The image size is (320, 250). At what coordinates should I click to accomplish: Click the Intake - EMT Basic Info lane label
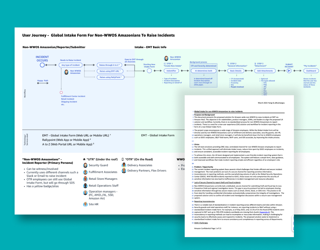tap(150, 47)
